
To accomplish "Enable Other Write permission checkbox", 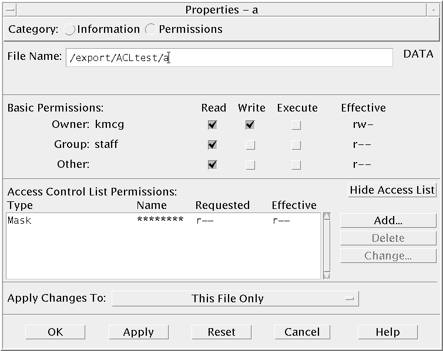I will [x=250, y=165].
